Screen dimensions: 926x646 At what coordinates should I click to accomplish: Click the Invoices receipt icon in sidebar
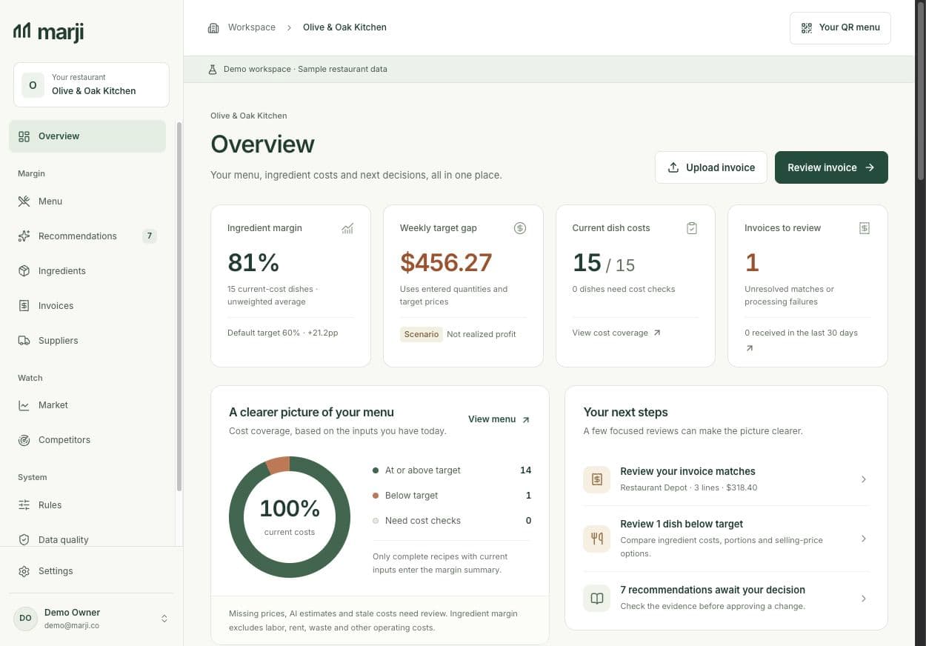[24, 306]
